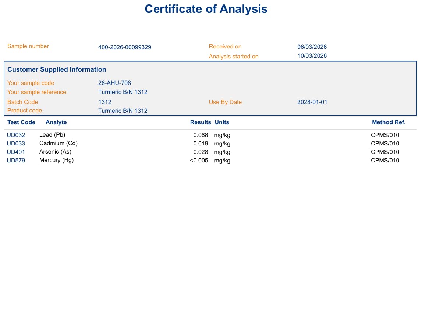Click the Certificate of Analysis title

coord(206,9)
